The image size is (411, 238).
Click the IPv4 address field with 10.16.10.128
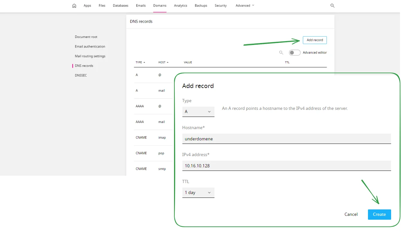click(x=286, y=166)
